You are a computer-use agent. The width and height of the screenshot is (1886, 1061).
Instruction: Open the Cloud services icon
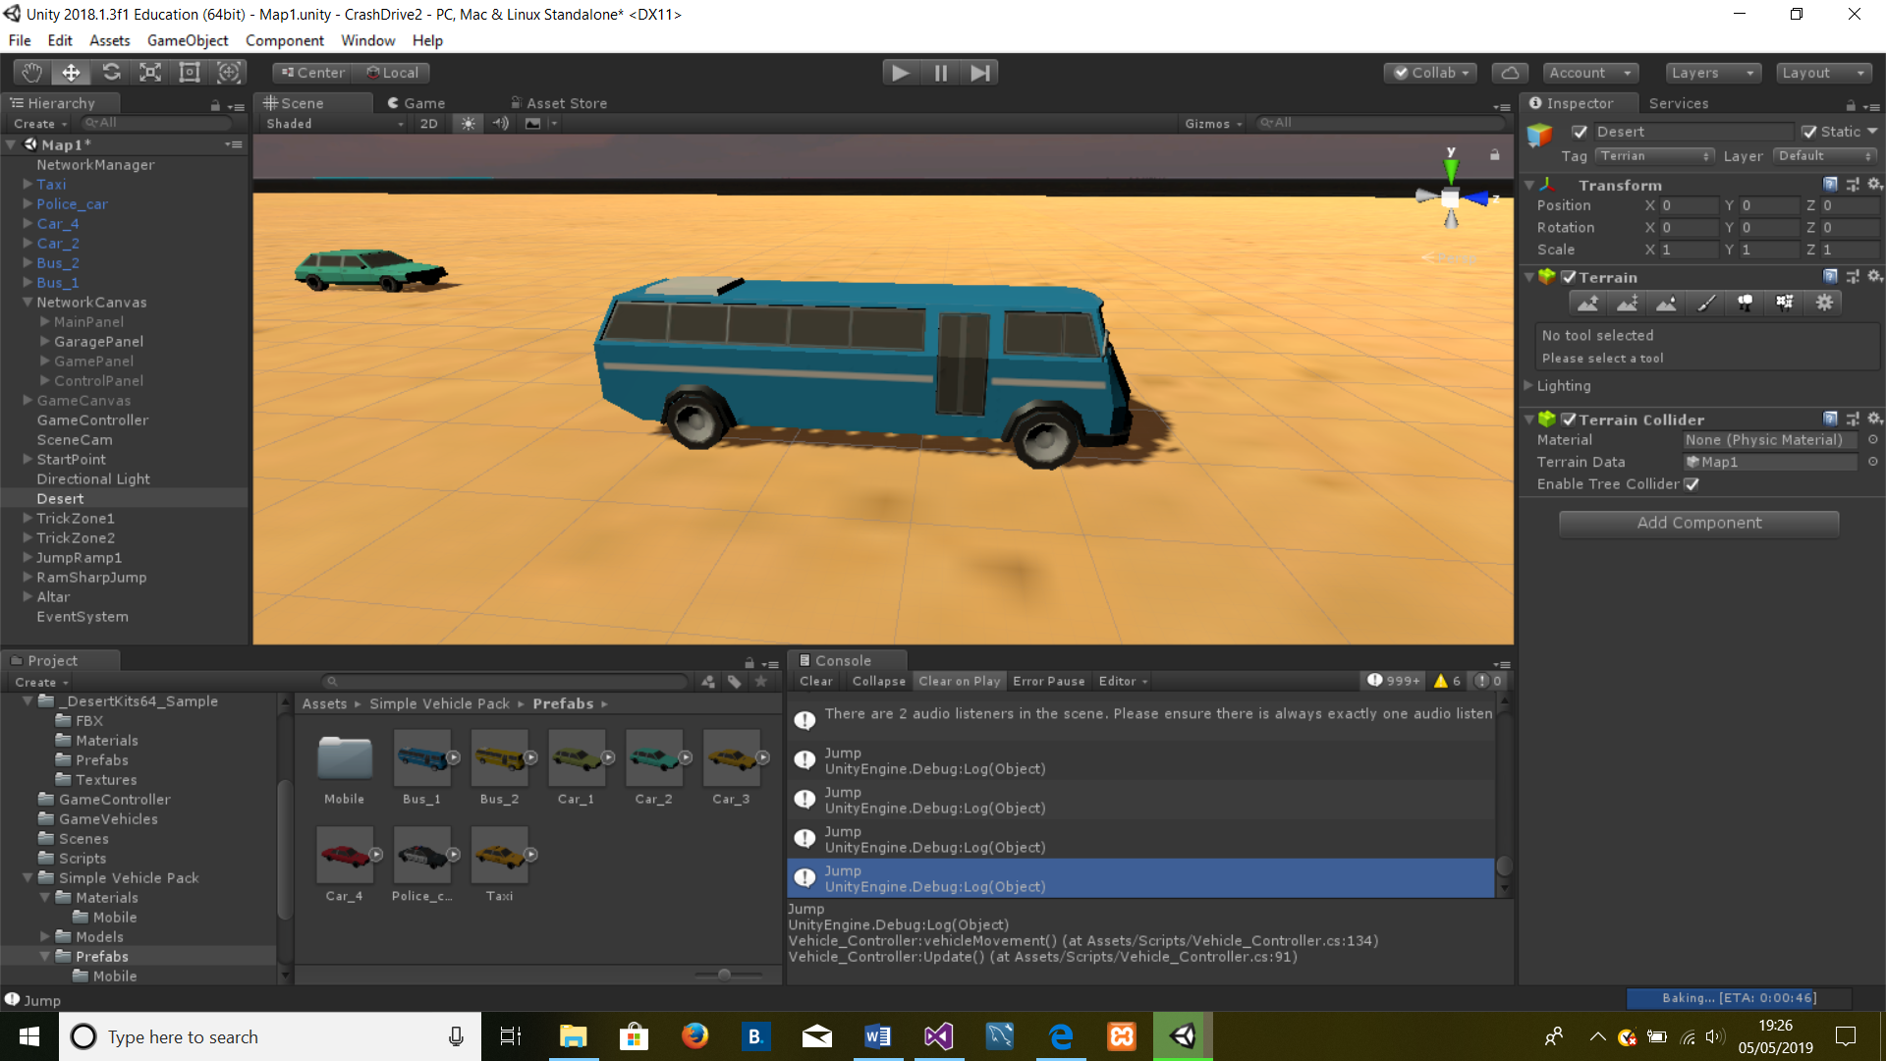pos(1510,73)
